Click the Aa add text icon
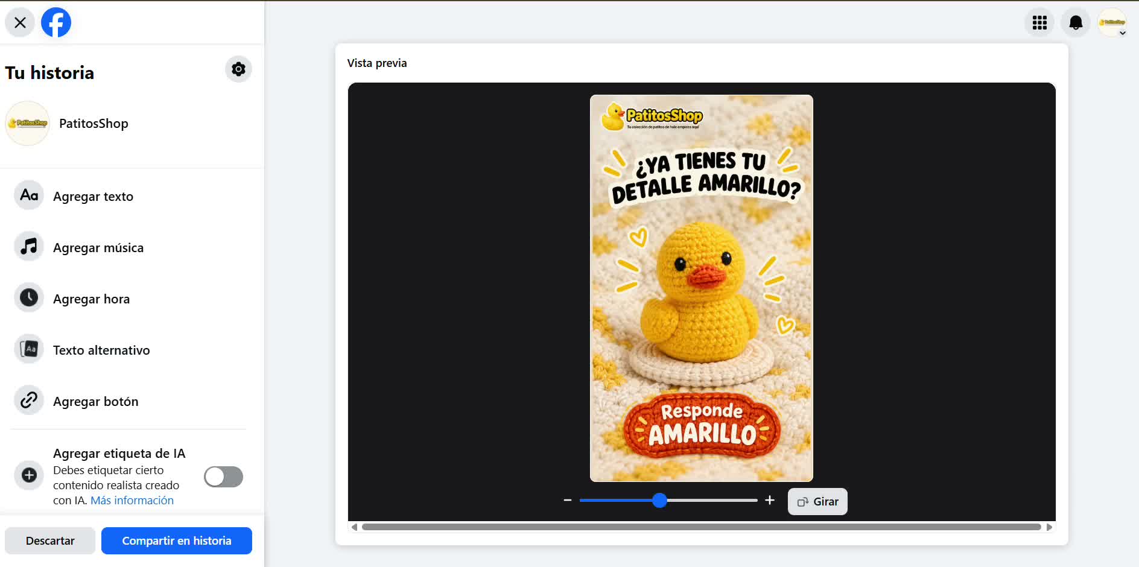 [29, 195]
